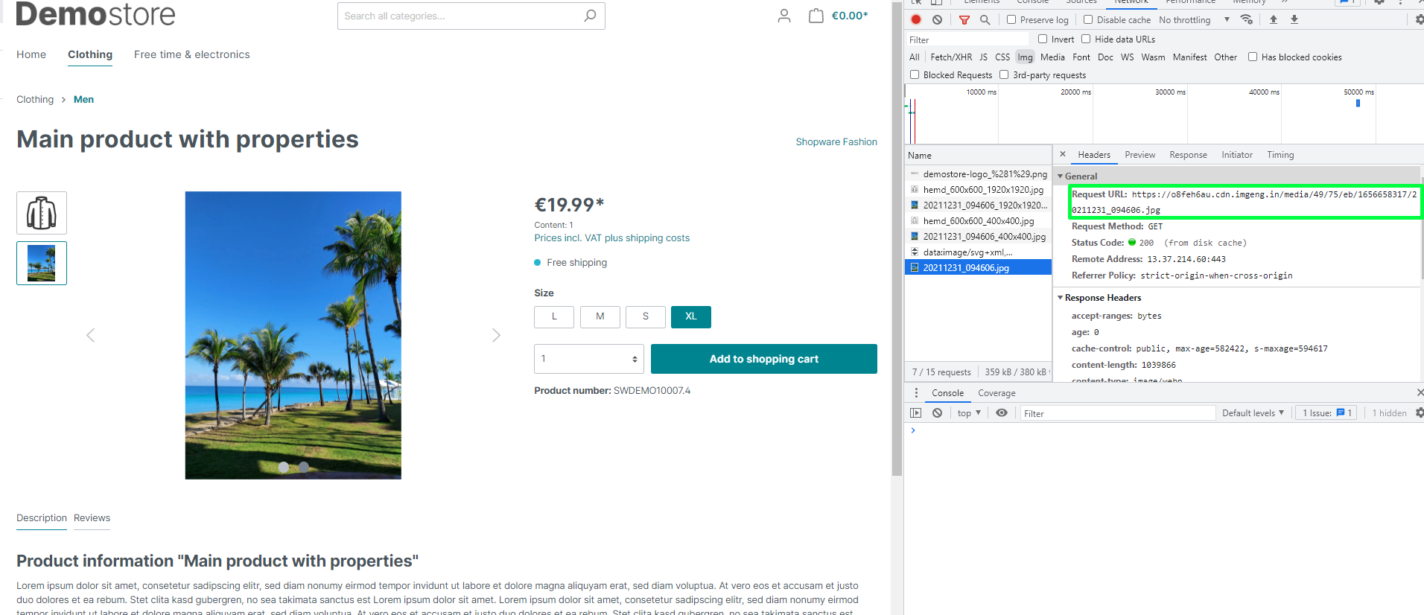
Task: Enable Preserve log checkbox
Action: coord(1011,19)
